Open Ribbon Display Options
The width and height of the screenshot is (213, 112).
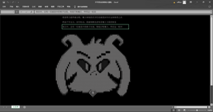(x=191, y=2)
